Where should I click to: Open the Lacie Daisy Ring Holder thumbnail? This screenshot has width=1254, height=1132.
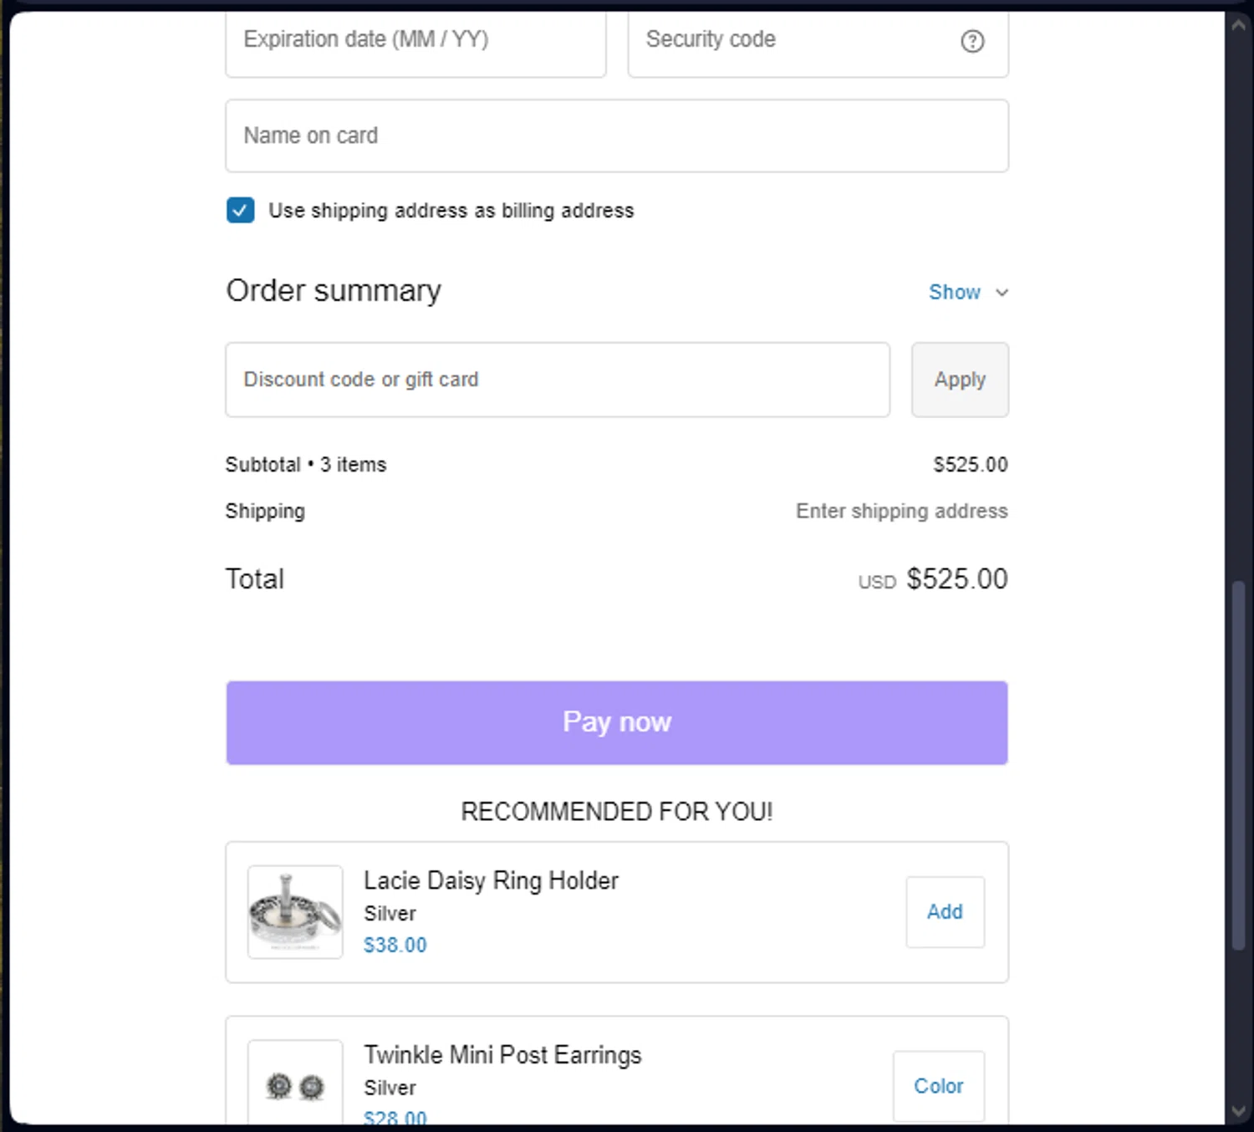pyautogui.click(x=295, y=911)
